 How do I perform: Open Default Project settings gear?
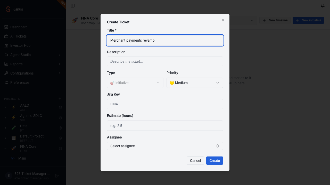point(60,138)
